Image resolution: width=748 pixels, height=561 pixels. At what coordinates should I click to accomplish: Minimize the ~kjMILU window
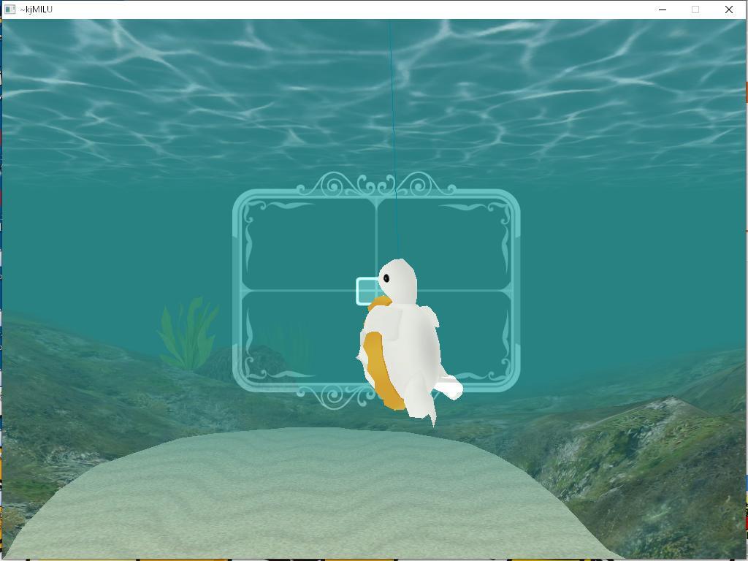[x=663, y=9]
